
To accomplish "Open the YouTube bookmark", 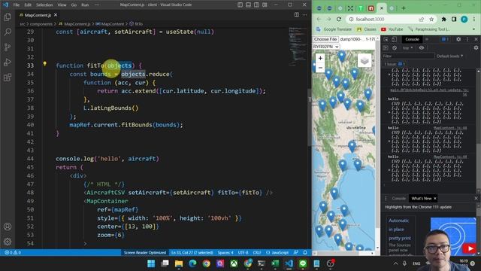I will [392, 29].
